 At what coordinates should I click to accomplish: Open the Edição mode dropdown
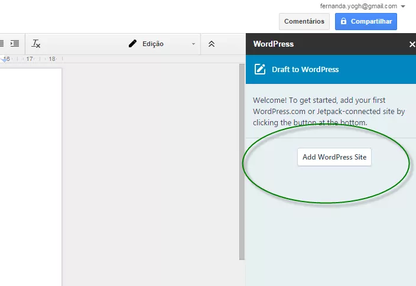pyautogui.click(x=162, y=44)
